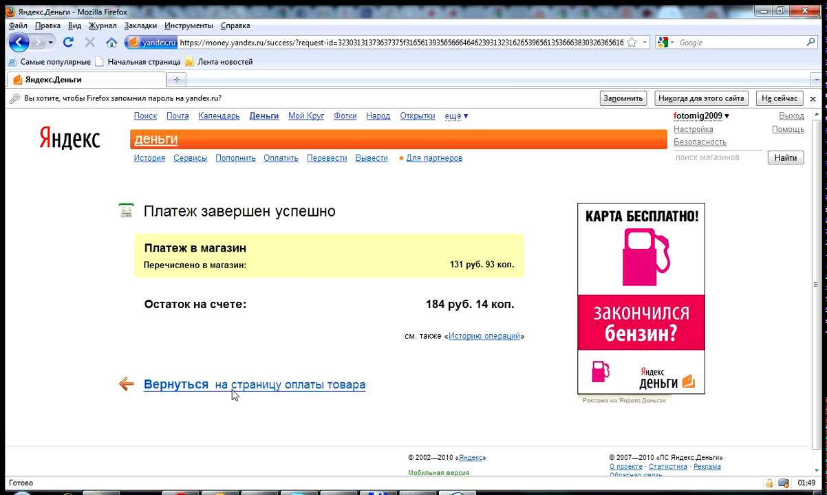Open Лента новостей feed bookmark

(218, 62)
